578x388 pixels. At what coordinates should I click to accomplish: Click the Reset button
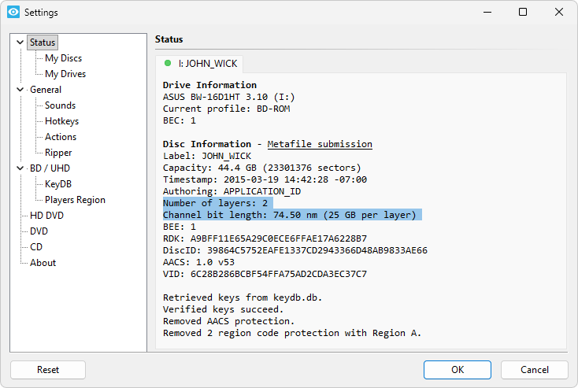click(x=48, y=370)
